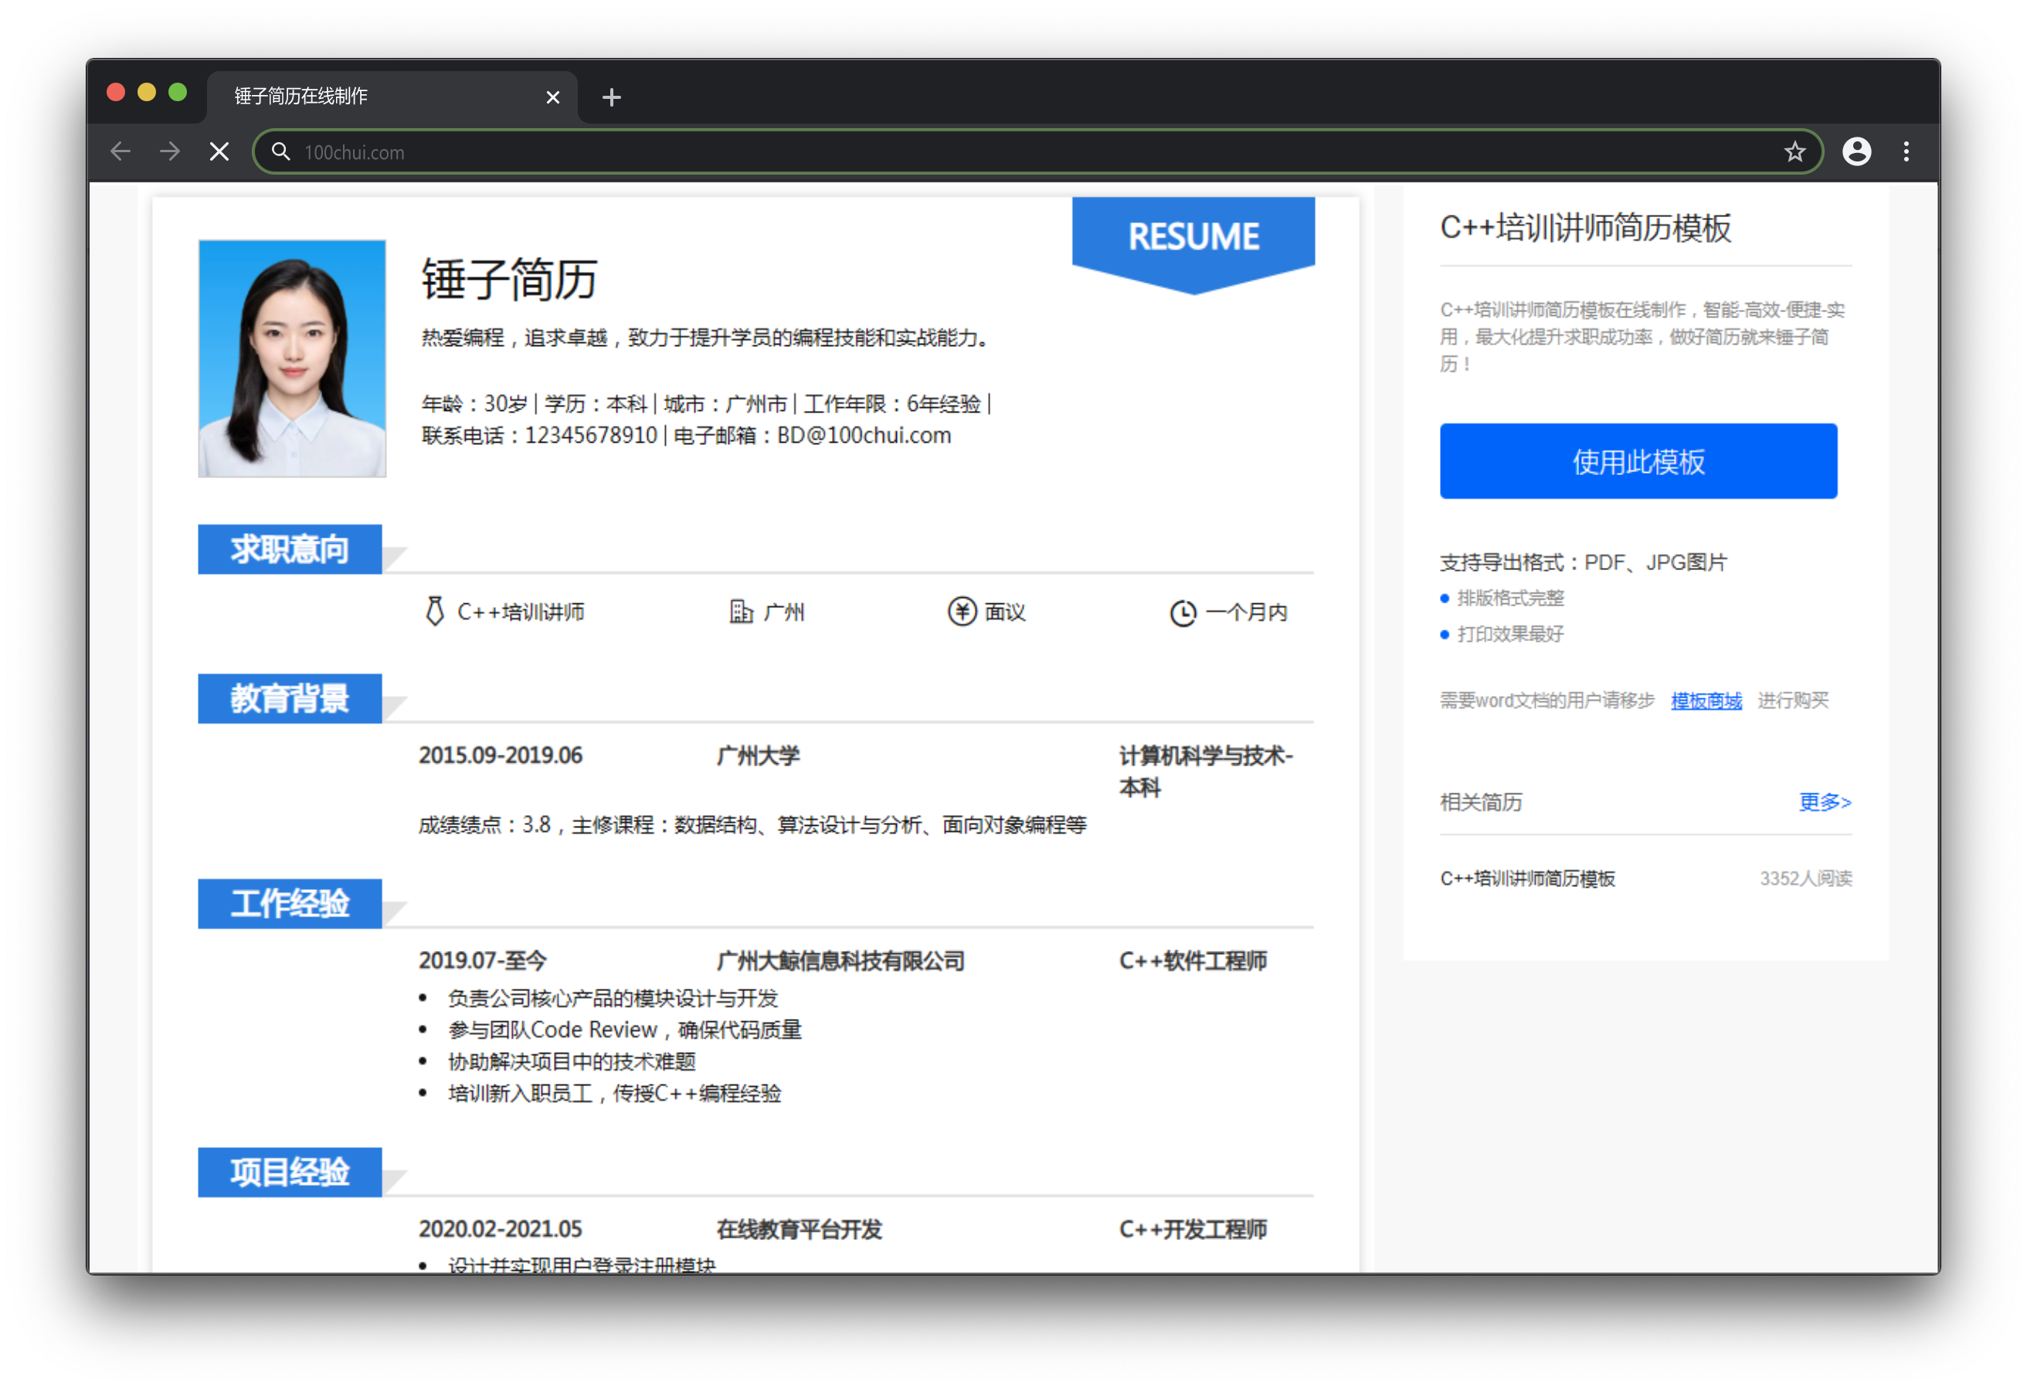The height and width of the screenshot is (1389, 2027).
Task: Click the 求职意向 section header
Action: 290,548
